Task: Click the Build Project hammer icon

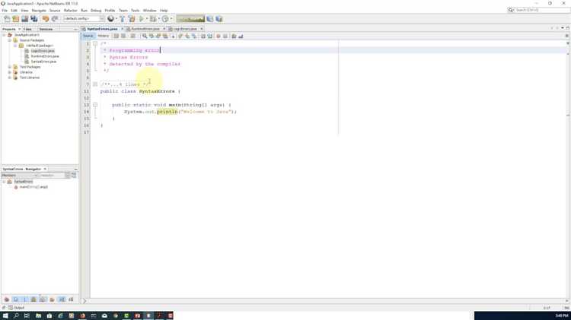Action: pyautogui.click(x=122, y=18)
